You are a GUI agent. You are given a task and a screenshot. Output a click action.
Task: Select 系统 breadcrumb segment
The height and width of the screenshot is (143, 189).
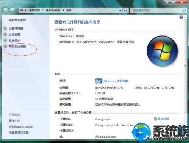point(69,10)
